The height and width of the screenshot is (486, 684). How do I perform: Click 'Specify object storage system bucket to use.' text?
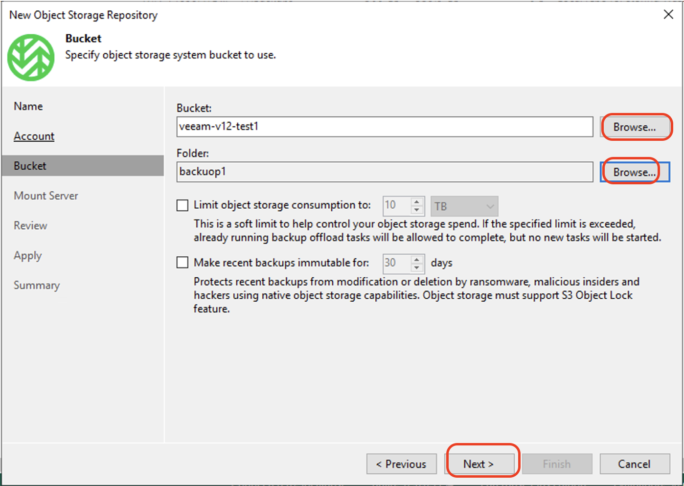171,55
